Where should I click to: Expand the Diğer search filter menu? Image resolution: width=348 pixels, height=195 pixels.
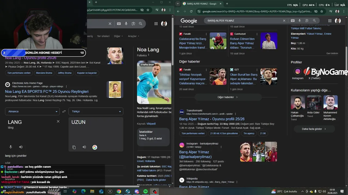click(x=118, y=36)
